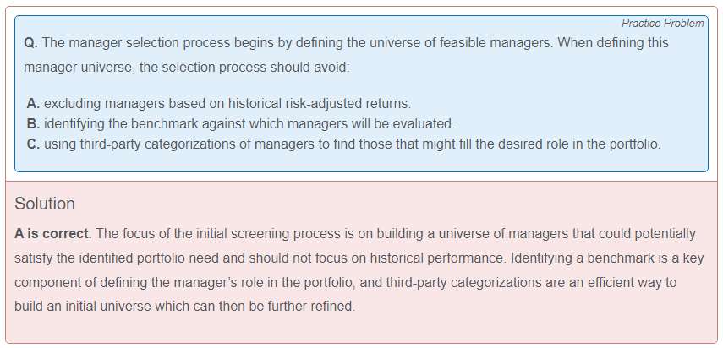This screenshot has height=348, width=723.
Task: Click the bold Q. question marker
Action: tap(31, 42)
